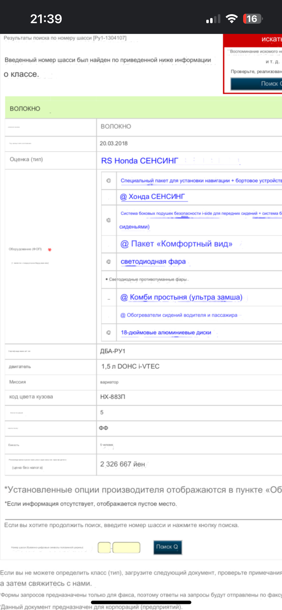This screenshot has height=610, width=282.
Task: Open the 18-дюймовые алюминиевые диски link
Action: (x=166, y=333)
